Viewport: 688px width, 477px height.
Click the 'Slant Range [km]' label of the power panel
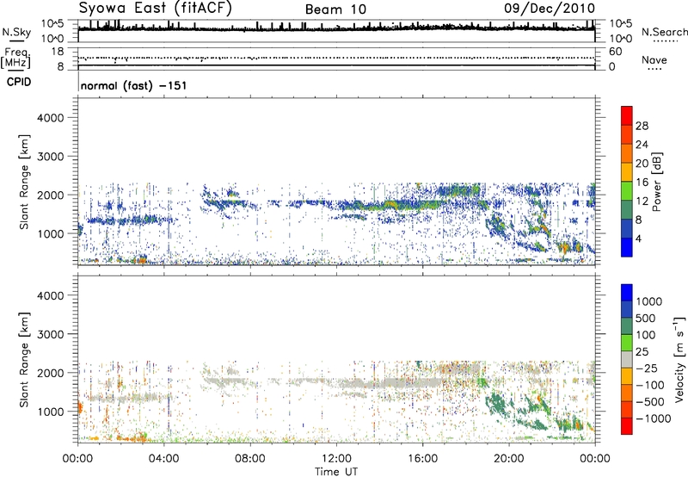tap(24, 182)
